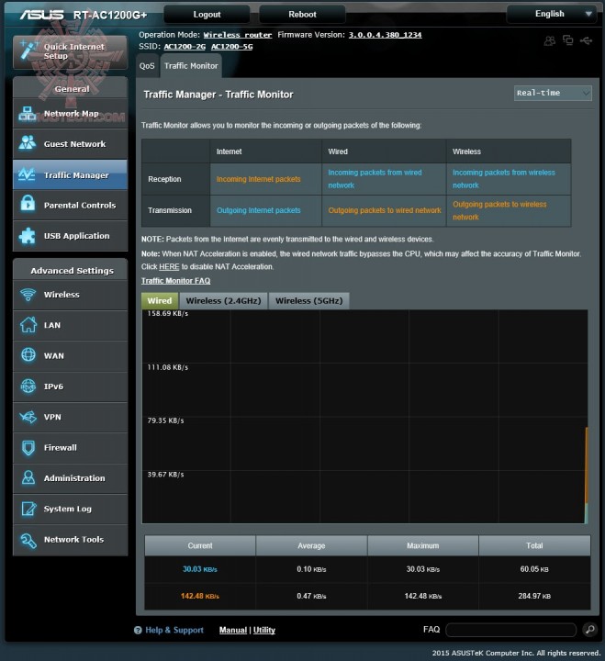This screenshot has height=661, width=605.
Task: Open the Traffic Monitor FAQ link
Action: pyautogui.click(x=176, y=281)
